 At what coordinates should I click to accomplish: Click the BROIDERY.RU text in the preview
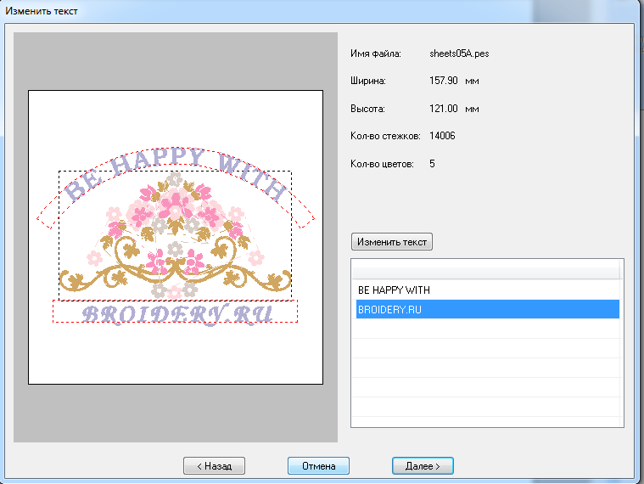coord(176,313)
